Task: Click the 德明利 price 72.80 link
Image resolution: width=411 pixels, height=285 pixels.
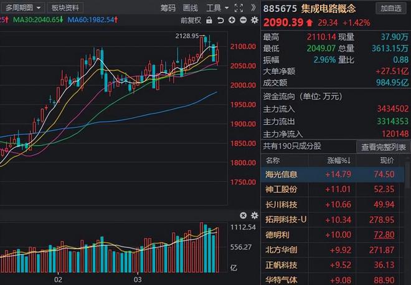Action: [x=384, y=234]
